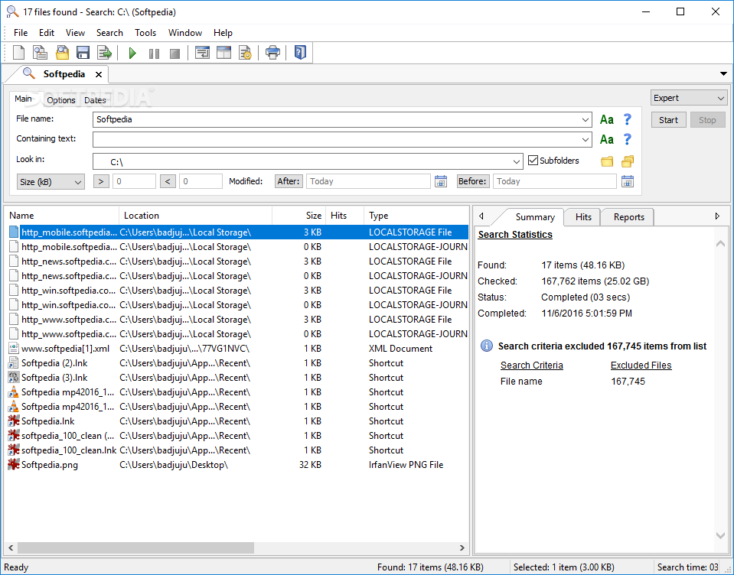The width and height of the screenshot is (734, 575).
Task: Expand the Containing text dropdown
Action: pyautogui.click(x=586, y=139)
